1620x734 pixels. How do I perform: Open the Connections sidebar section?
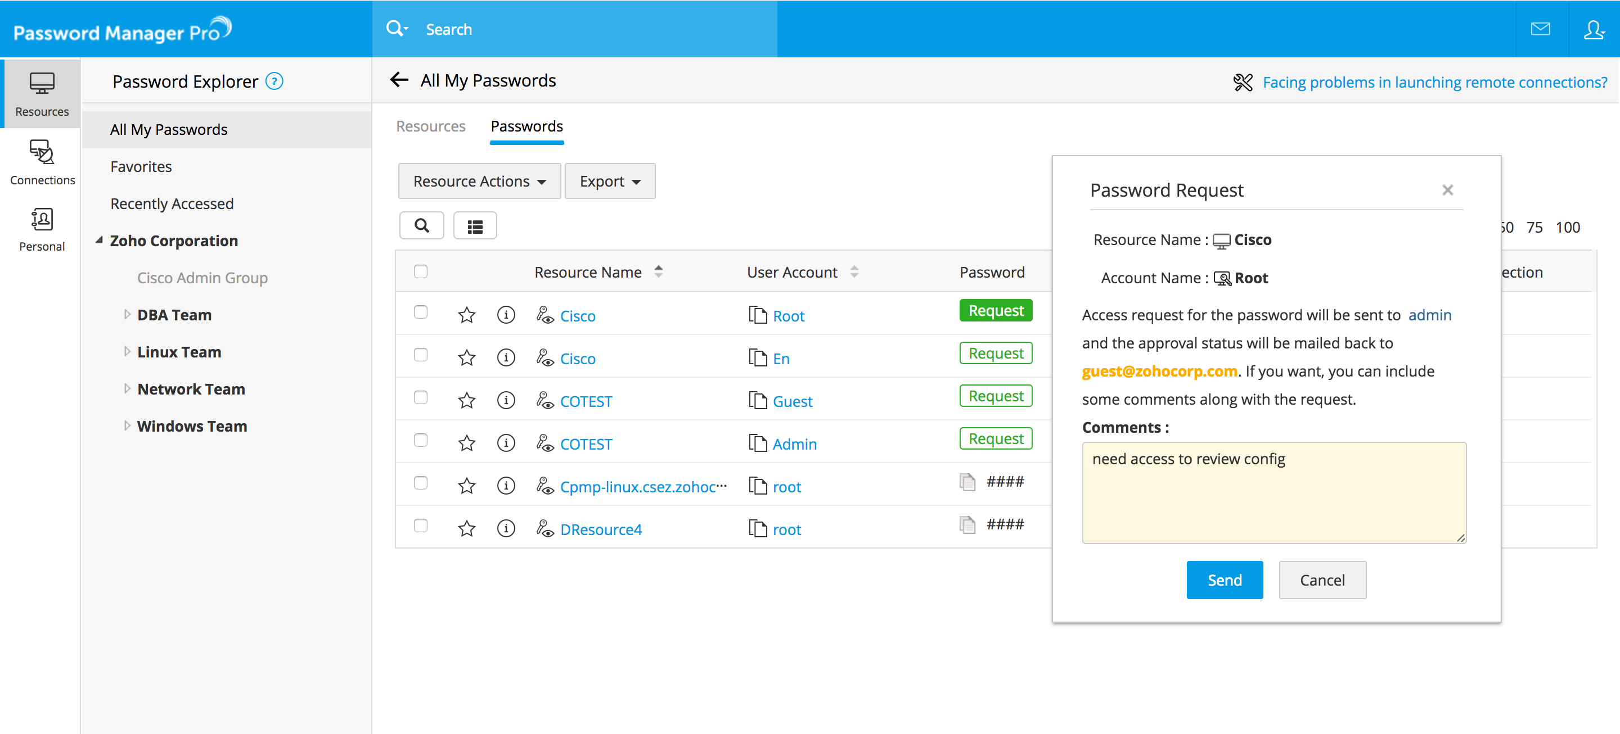[x=42, y=162]
